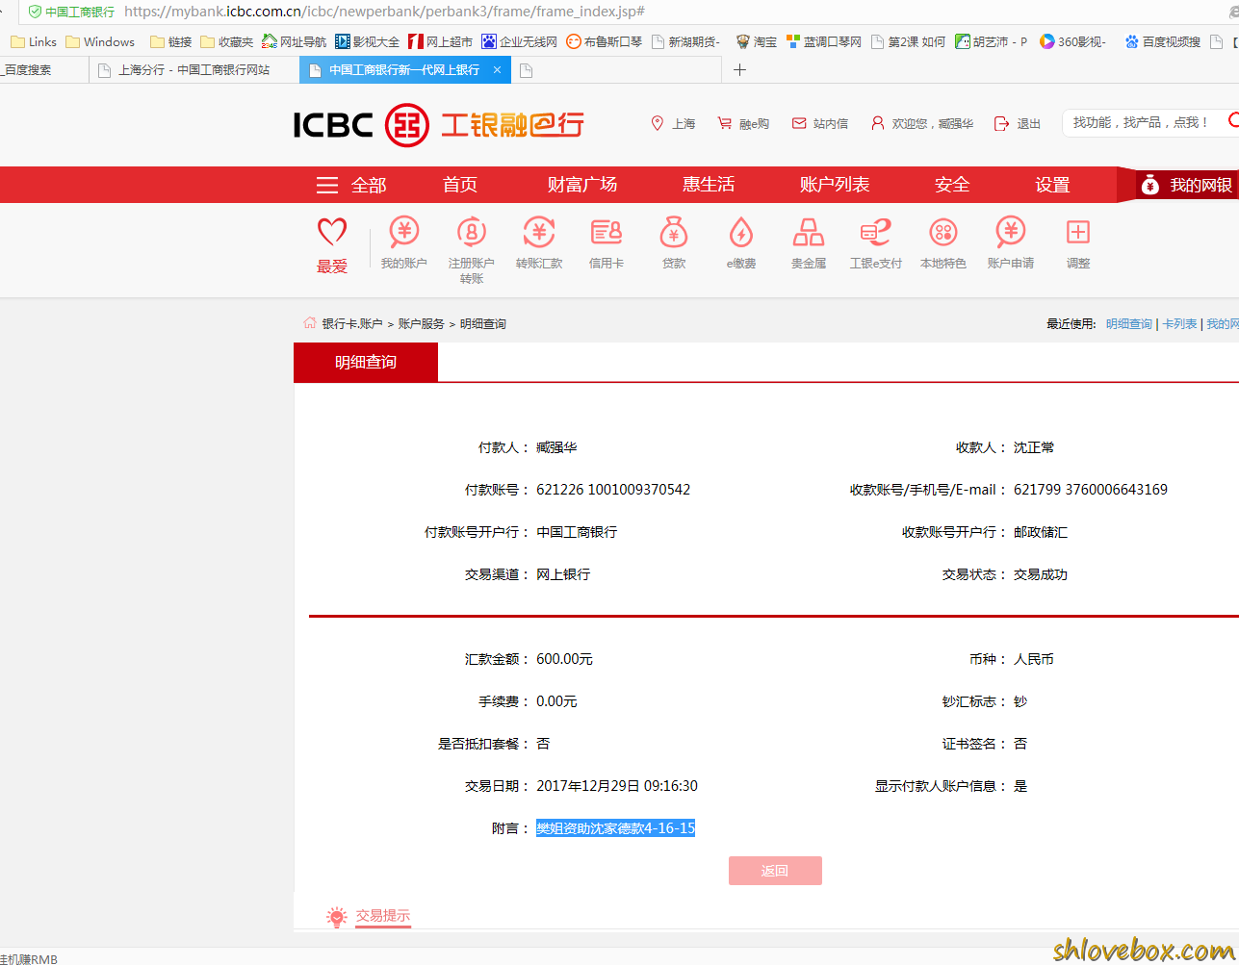Screen dimensions: 1239x965
Task: Open the 注册账户转账 icon
Action: pos(471,233)
